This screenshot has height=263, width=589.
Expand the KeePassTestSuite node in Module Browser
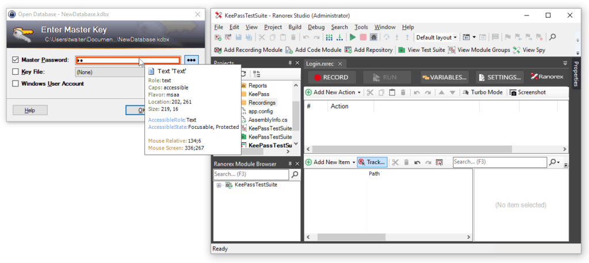click(x=219, y=185)
